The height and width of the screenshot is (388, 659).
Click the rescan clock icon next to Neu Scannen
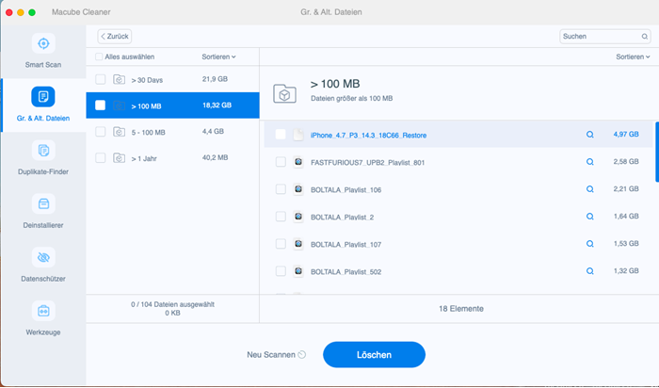(302, 355)
